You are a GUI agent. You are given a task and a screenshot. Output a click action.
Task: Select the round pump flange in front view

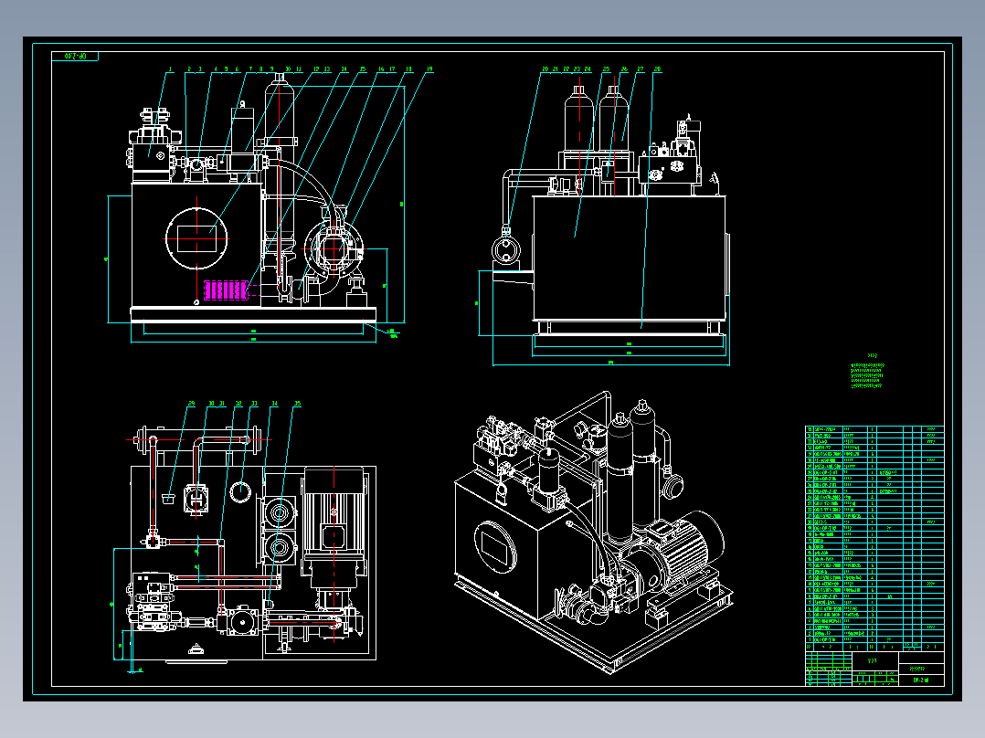coord(334,248)
